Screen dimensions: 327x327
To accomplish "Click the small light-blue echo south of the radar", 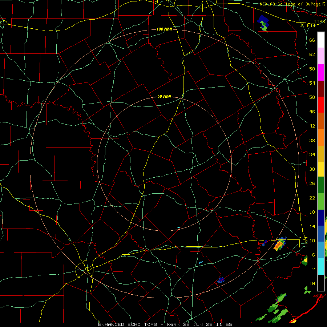I will pyautogui.click(x=201, y=262).
